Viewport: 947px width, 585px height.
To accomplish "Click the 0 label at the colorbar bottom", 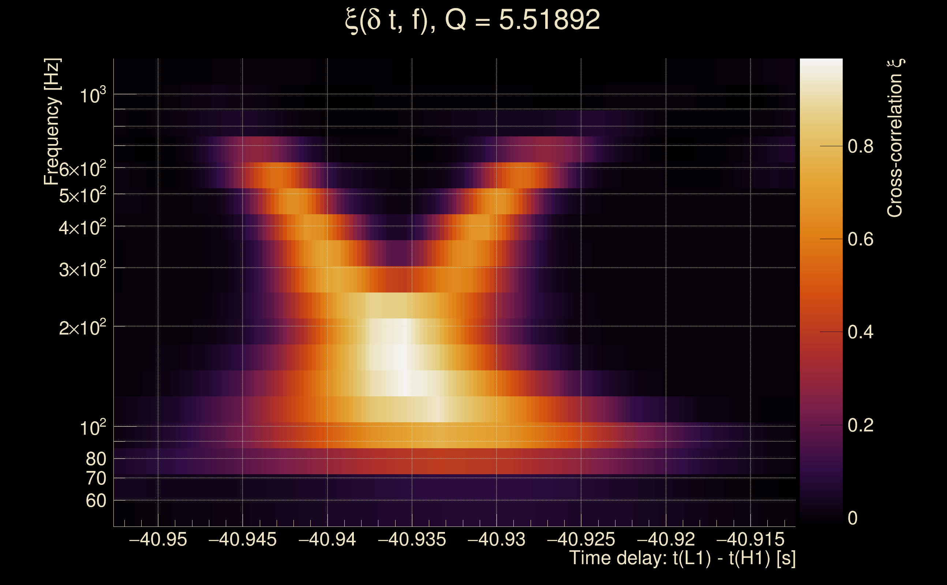I will [x=853, y=518].
